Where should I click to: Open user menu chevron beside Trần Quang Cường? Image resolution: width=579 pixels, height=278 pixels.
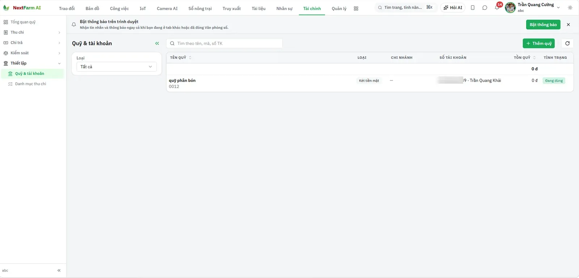click(558, 8)
